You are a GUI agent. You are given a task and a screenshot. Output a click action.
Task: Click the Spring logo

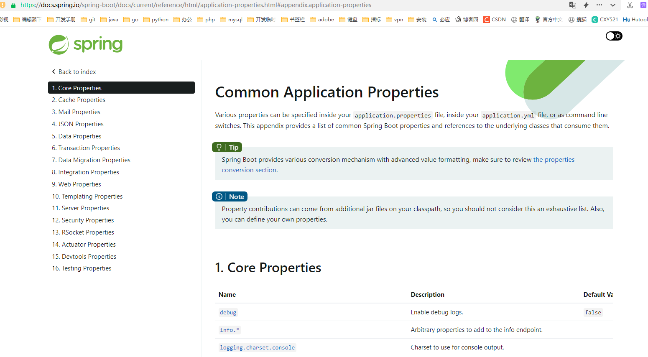(x=86, y=44)
